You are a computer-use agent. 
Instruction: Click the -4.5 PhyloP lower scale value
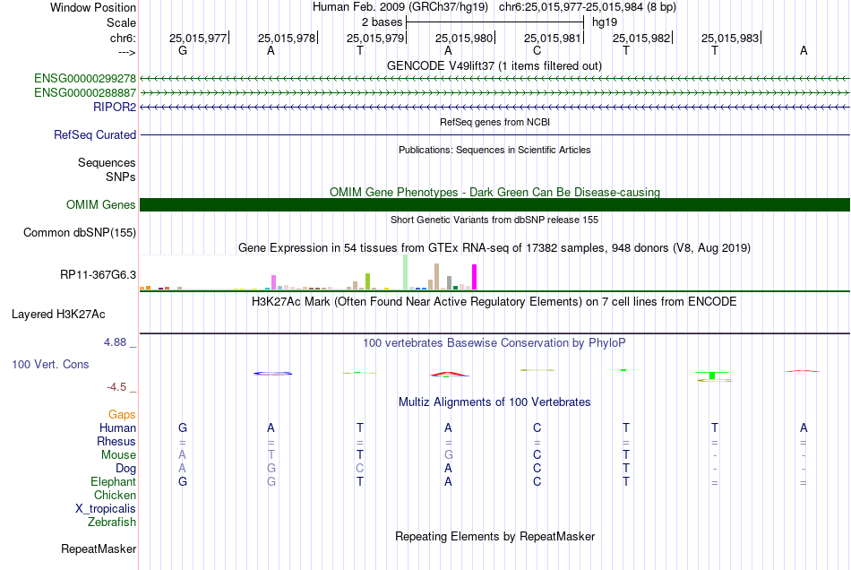coord(116,387)
